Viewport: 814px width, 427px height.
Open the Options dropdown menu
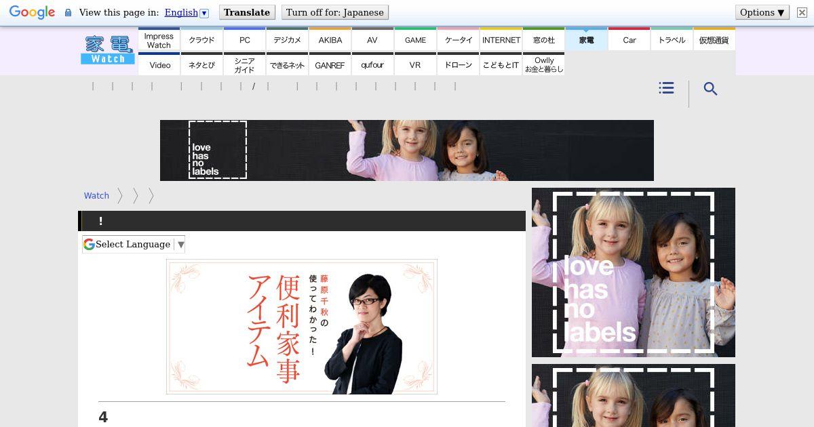point(762,12)
